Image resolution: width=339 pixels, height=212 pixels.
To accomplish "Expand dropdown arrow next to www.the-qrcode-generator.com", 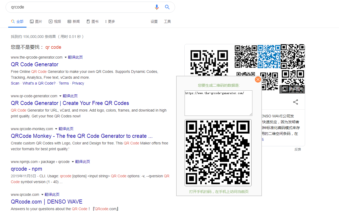I will click(x=66, y=57).
